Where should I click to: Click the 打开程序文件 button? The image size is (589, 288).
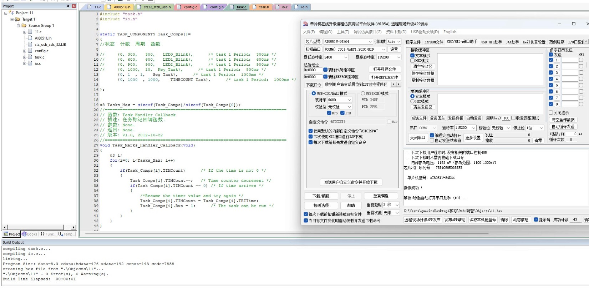[x=385, y=69]
